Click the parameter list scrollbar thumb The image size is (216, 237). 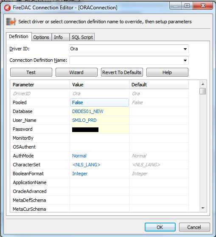coord(203,91)
